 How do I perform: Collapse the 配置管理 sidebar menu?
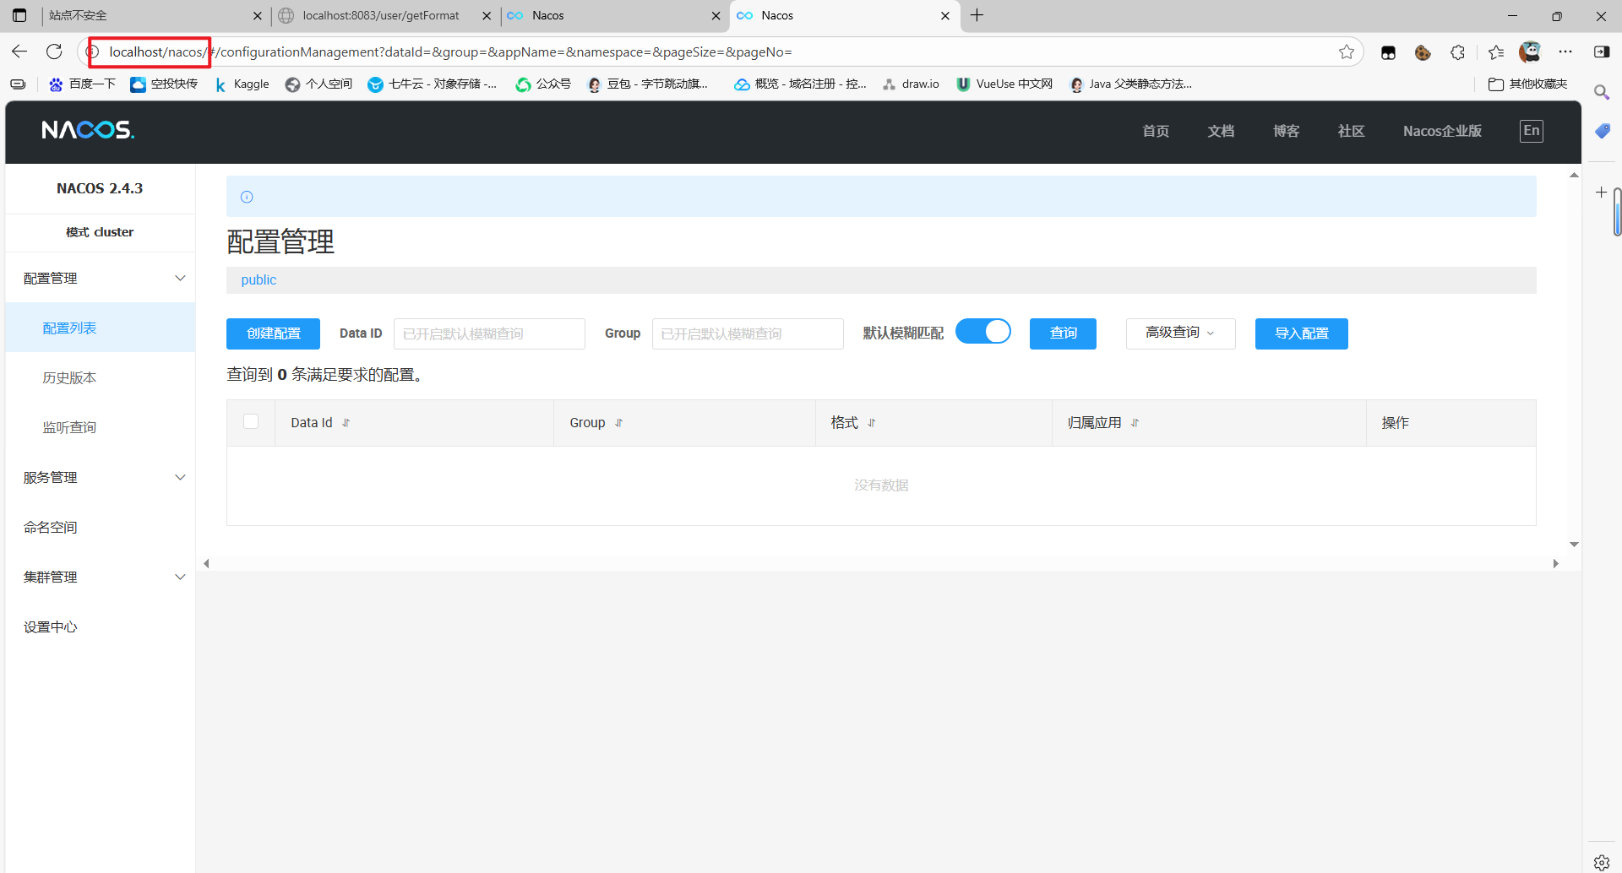[x=101, y=279]
